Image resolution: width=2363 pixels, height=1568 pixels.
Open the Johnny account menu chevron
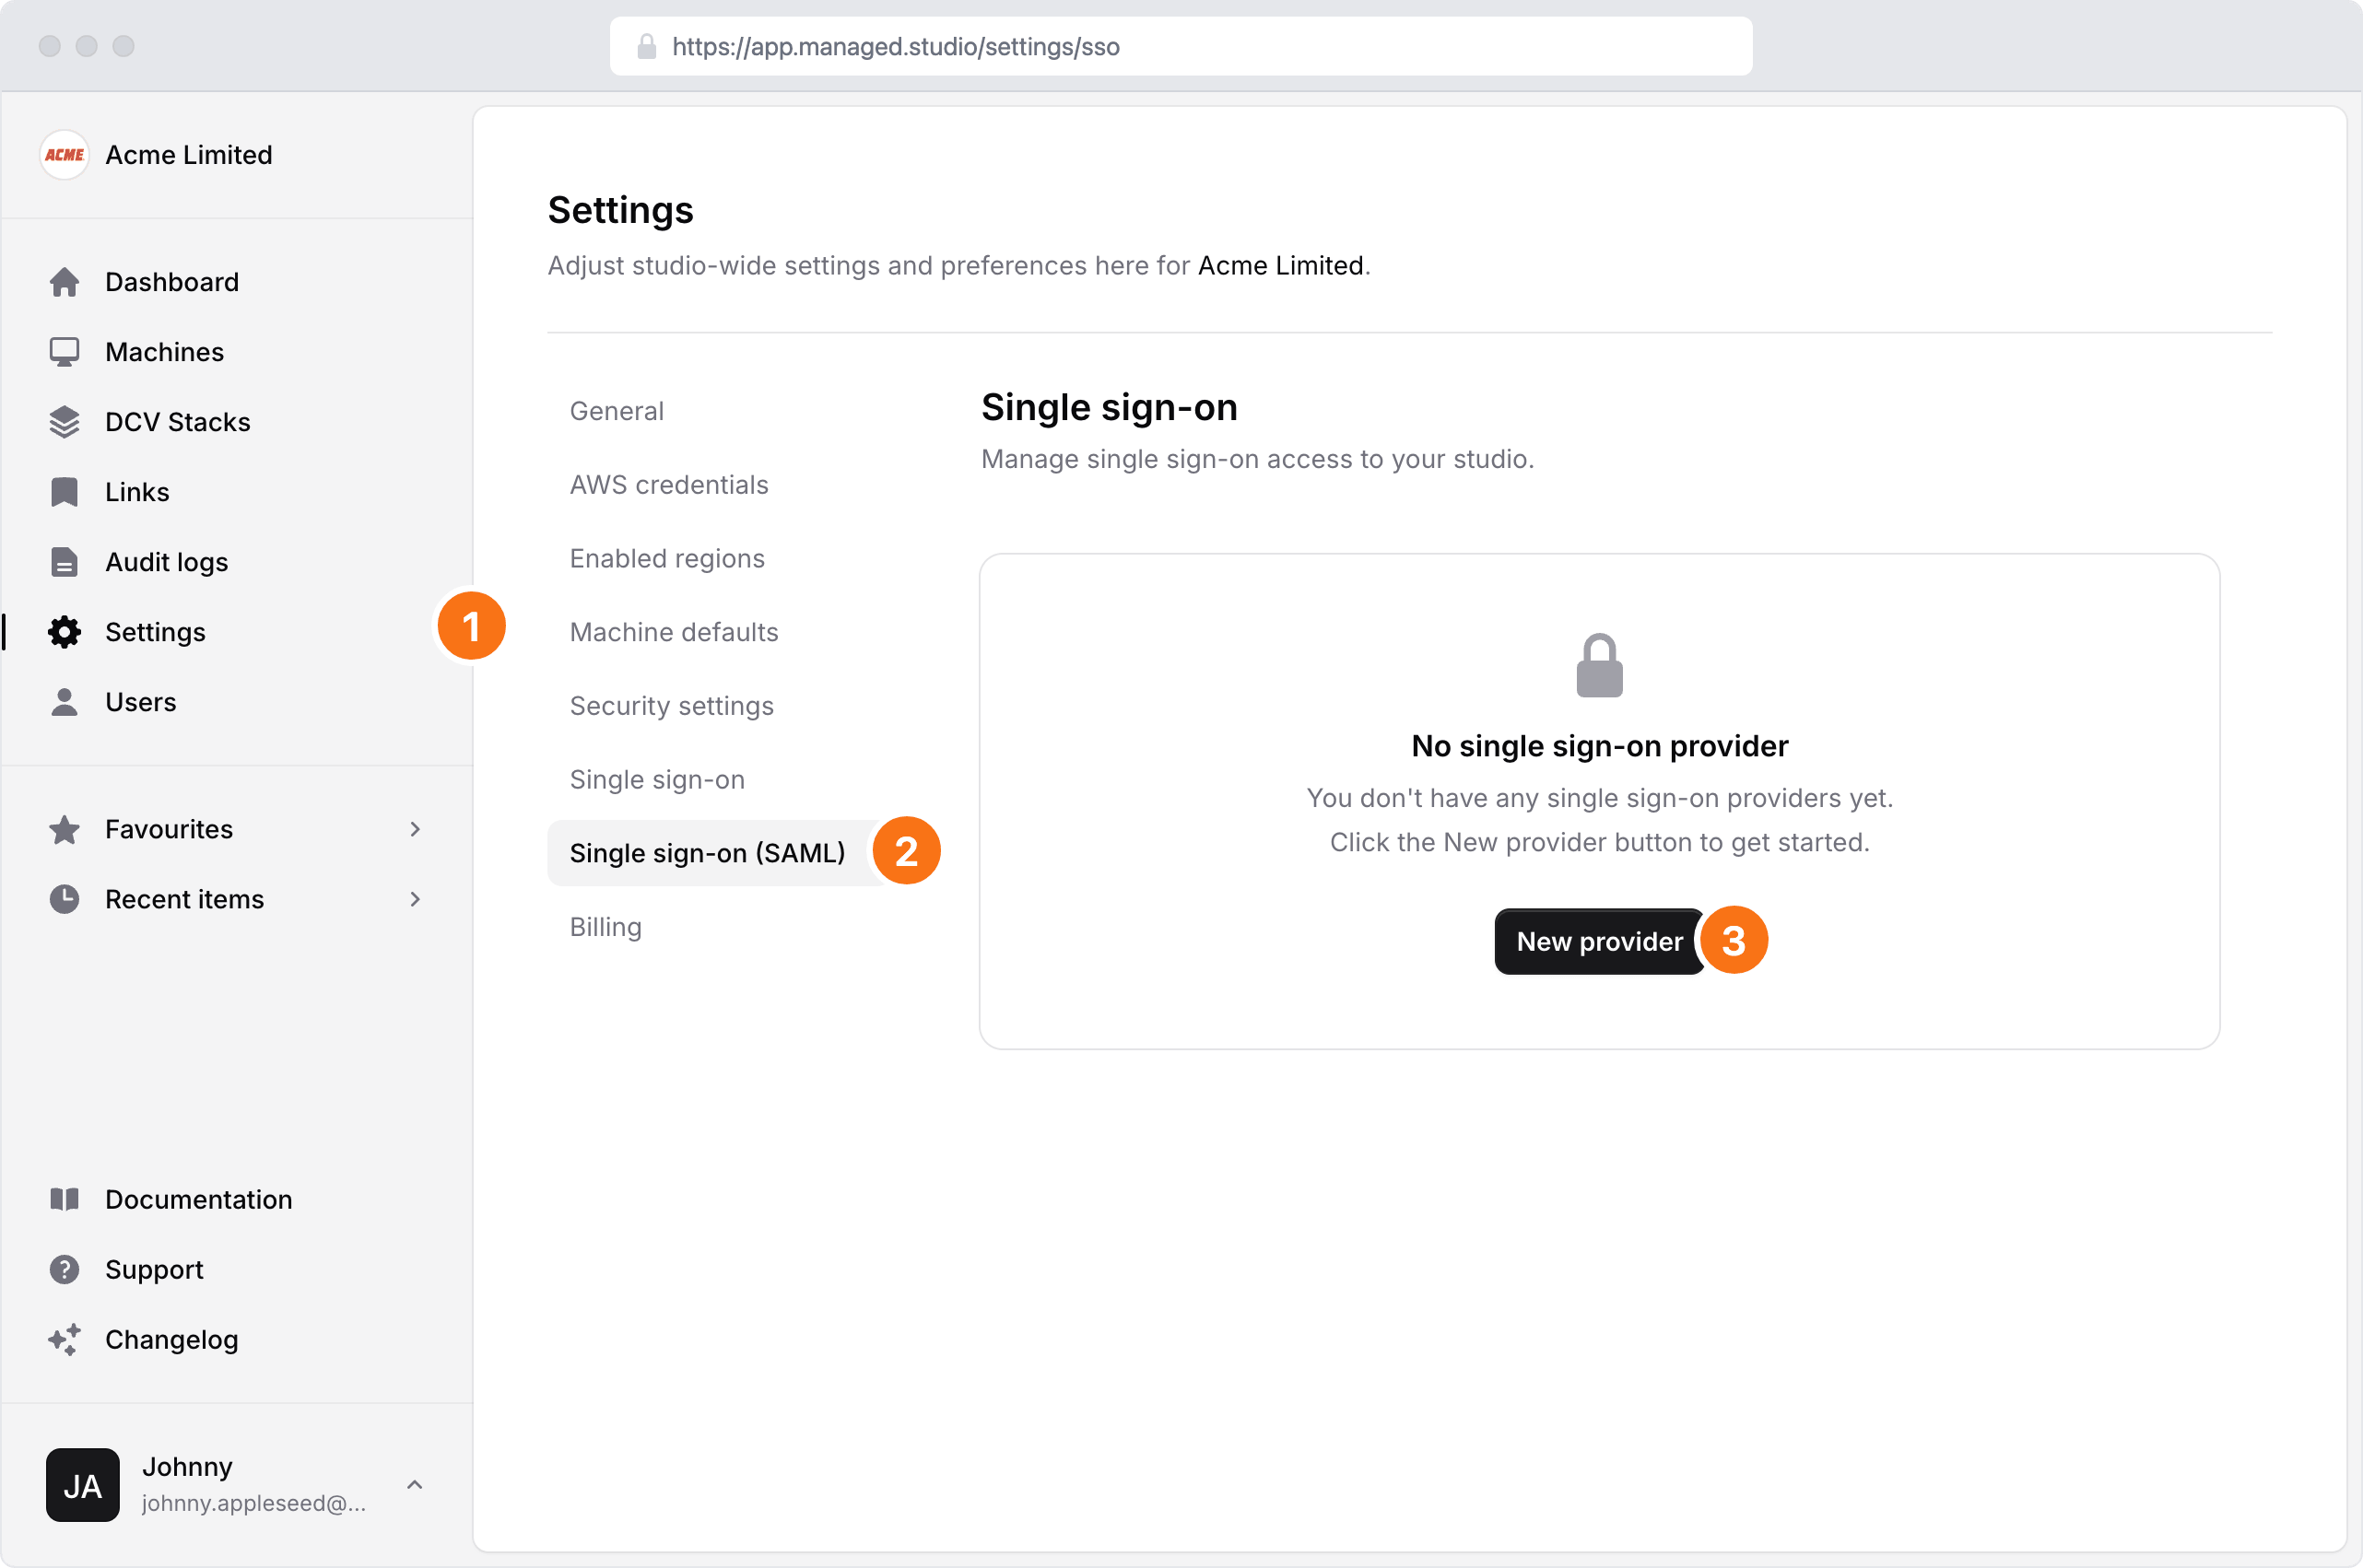pos(415,1485)
